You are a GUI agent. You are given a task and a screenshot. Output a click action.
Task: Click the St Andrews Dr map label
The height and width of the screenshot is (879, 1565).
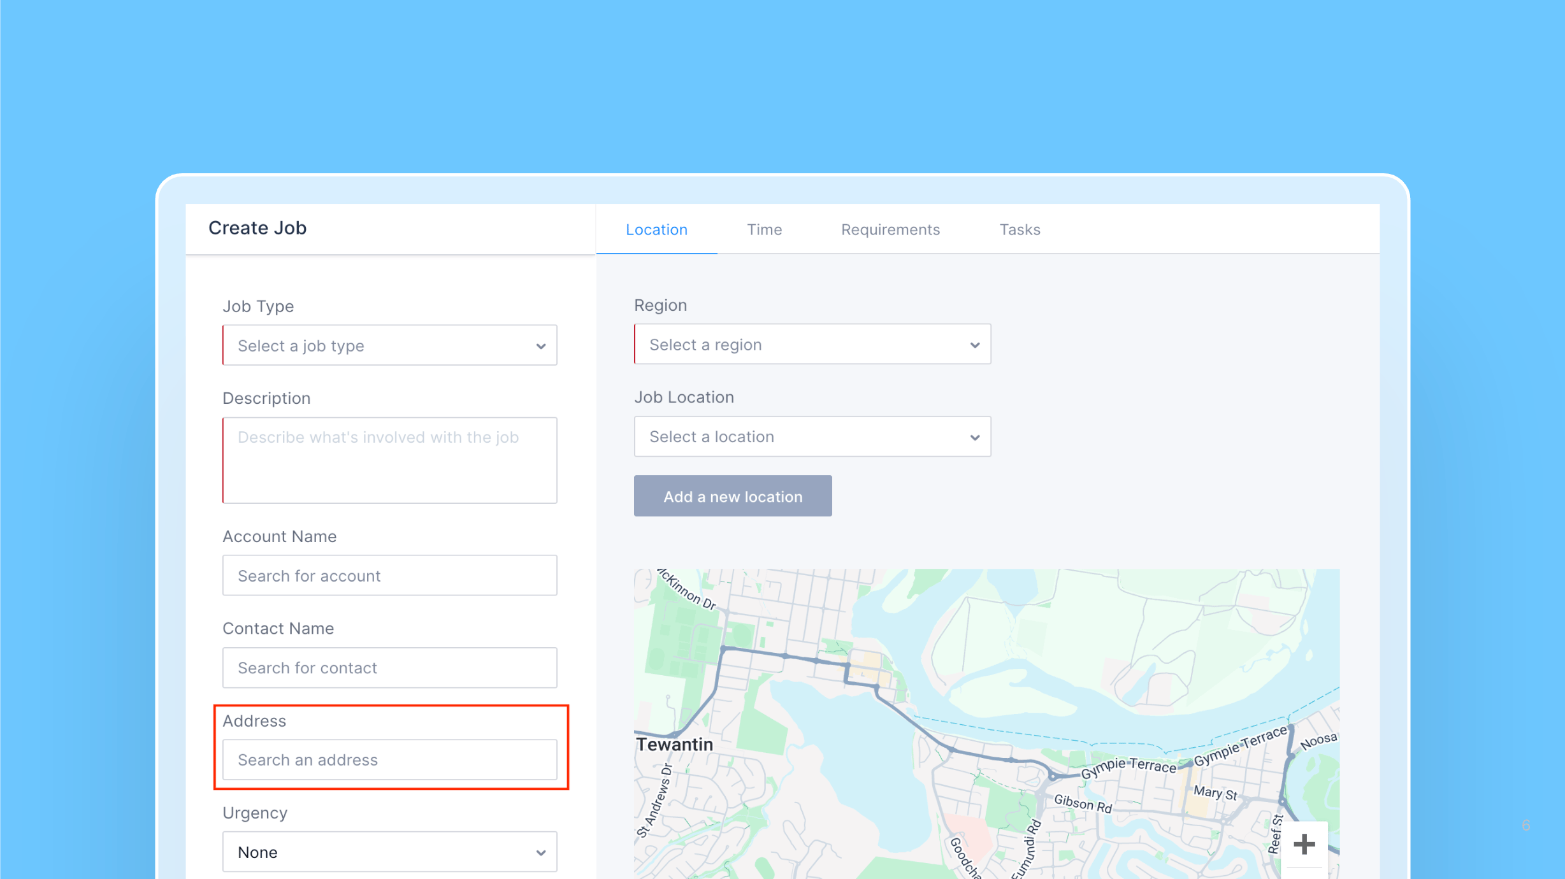click(654, 800)
